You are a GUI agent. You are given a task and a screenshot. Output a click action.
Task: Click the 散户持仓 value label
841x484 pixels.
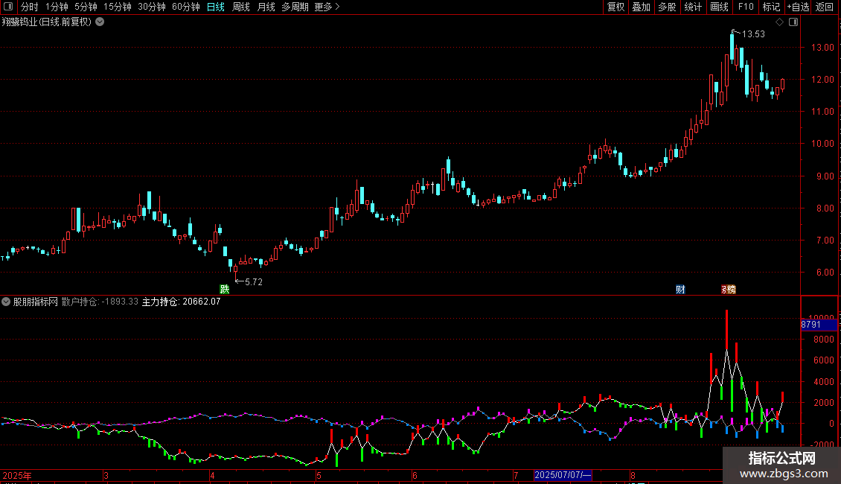click(x=100, y=302)
